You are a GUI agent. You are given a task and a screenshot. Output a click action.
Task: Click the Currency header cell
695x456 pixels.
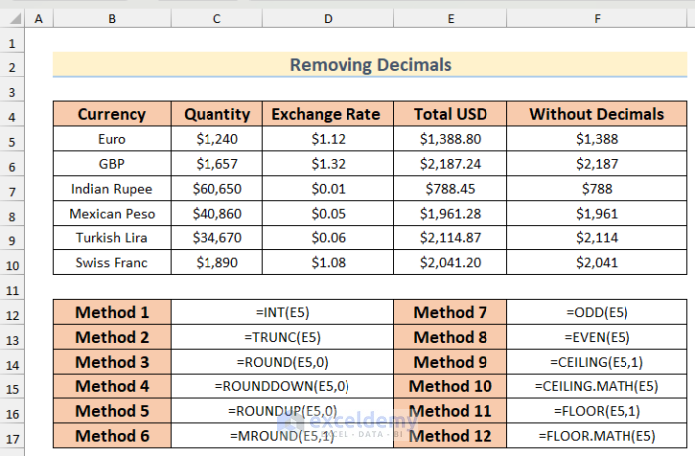tap(112, 114)
